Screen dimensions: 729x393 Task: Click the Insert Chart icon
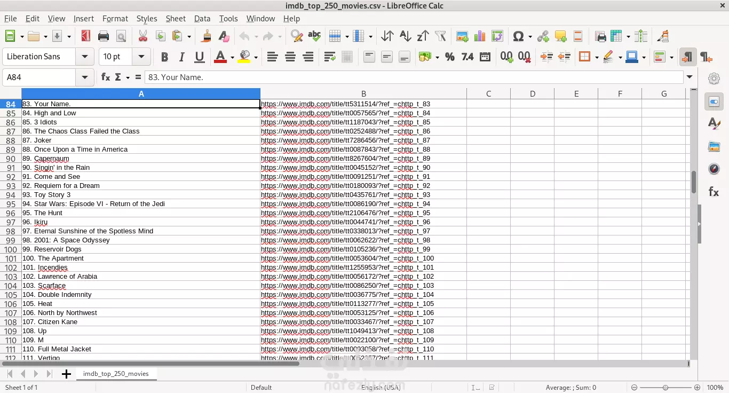point(480,36)
